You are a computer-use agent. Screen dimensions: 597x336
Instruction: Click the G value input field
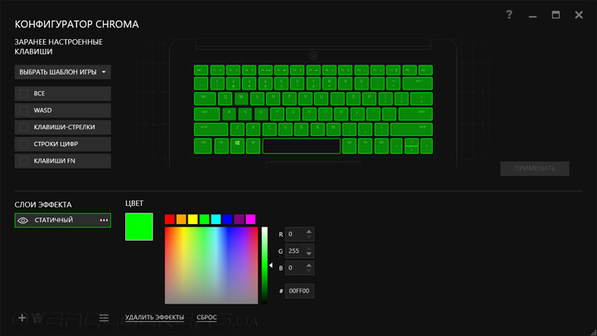(299, 251)
